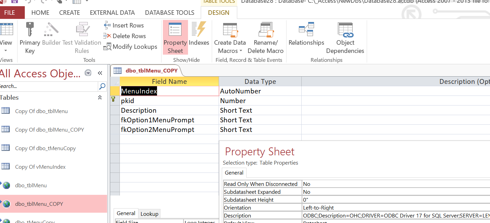Open Rename/Delete Macro
490x223 pixels.
265,38
